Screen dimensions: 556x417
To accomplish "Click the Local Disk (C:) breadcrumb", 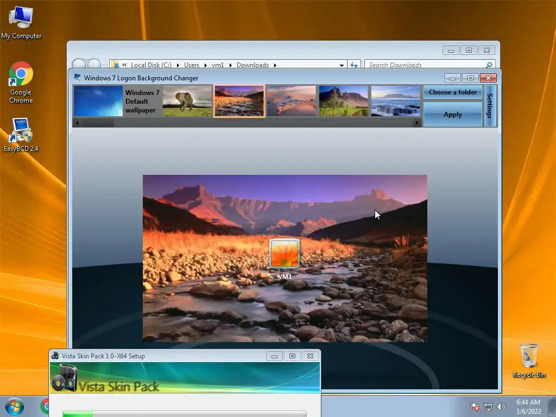I will [151, 65].
